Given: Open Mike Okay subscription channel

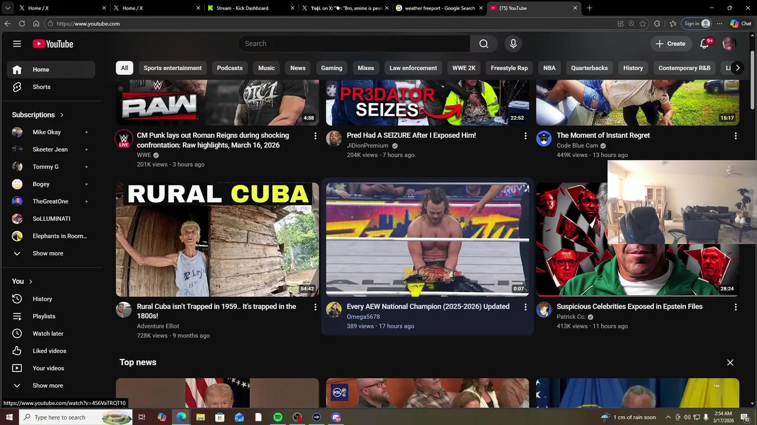Looking at the screenshot, I should pos(51,132).
